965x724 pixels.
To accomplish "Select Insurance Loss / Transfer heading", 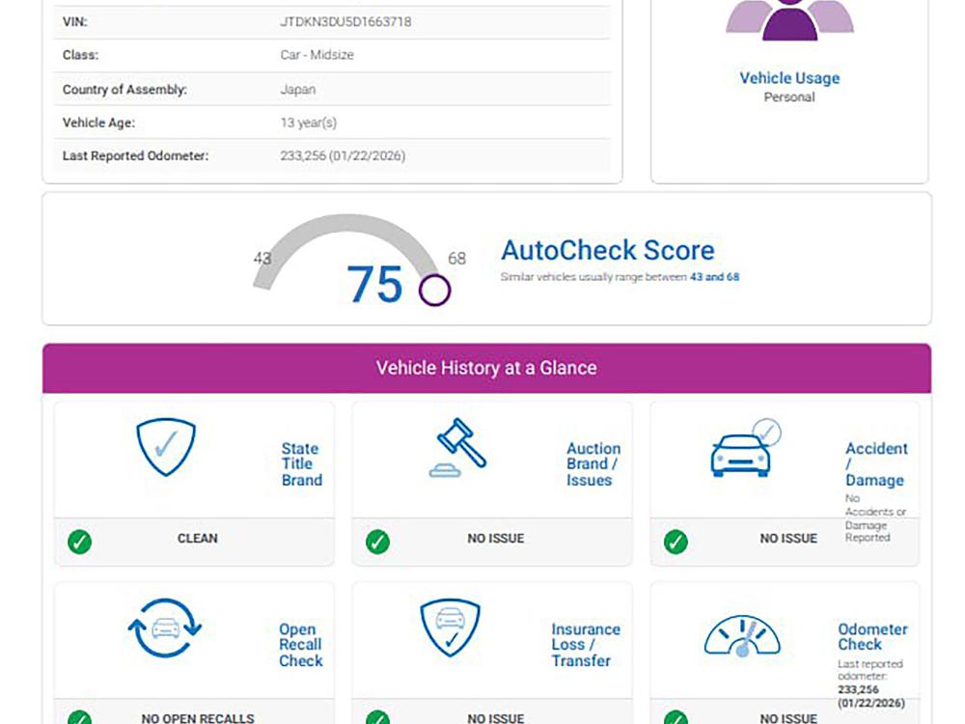I will coord(585,645).
